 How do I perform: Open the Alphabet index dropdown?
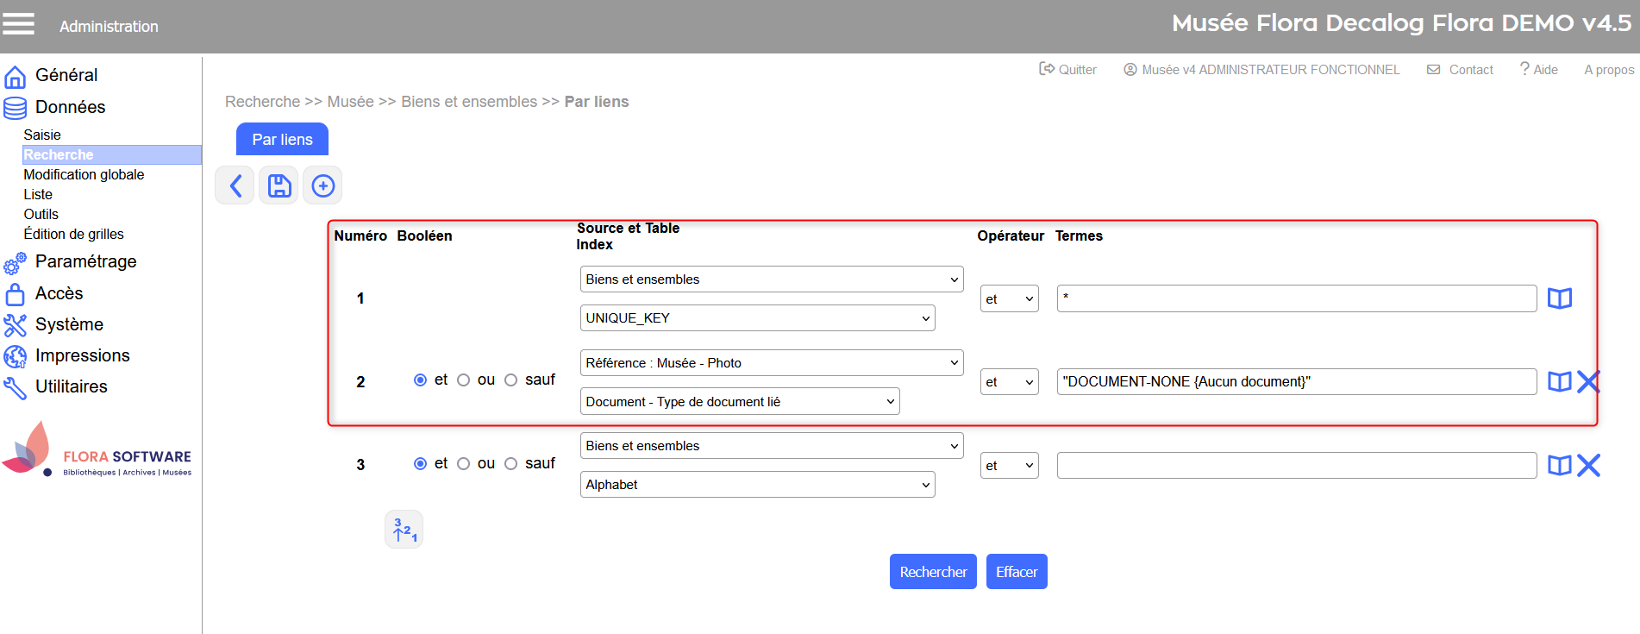click(757, 485)
